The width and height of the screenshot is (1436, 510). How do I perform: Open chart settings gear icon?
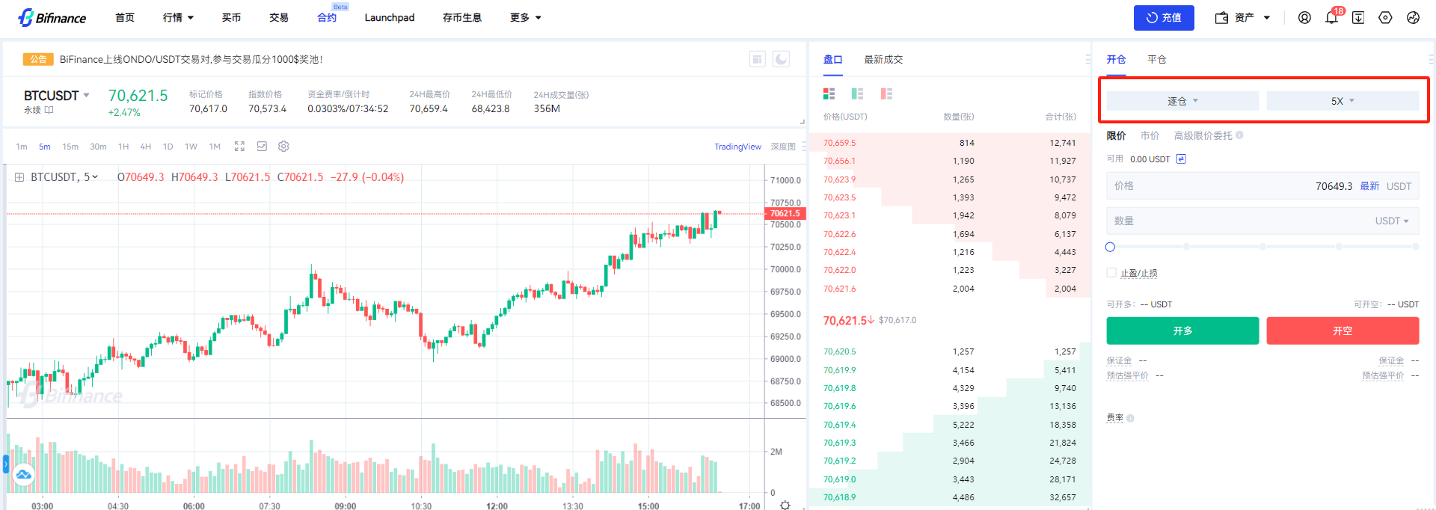click(283, 147)
